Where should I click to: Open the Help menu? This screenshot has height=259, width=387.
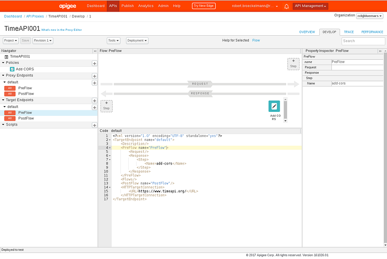click(x=177, y=6)
